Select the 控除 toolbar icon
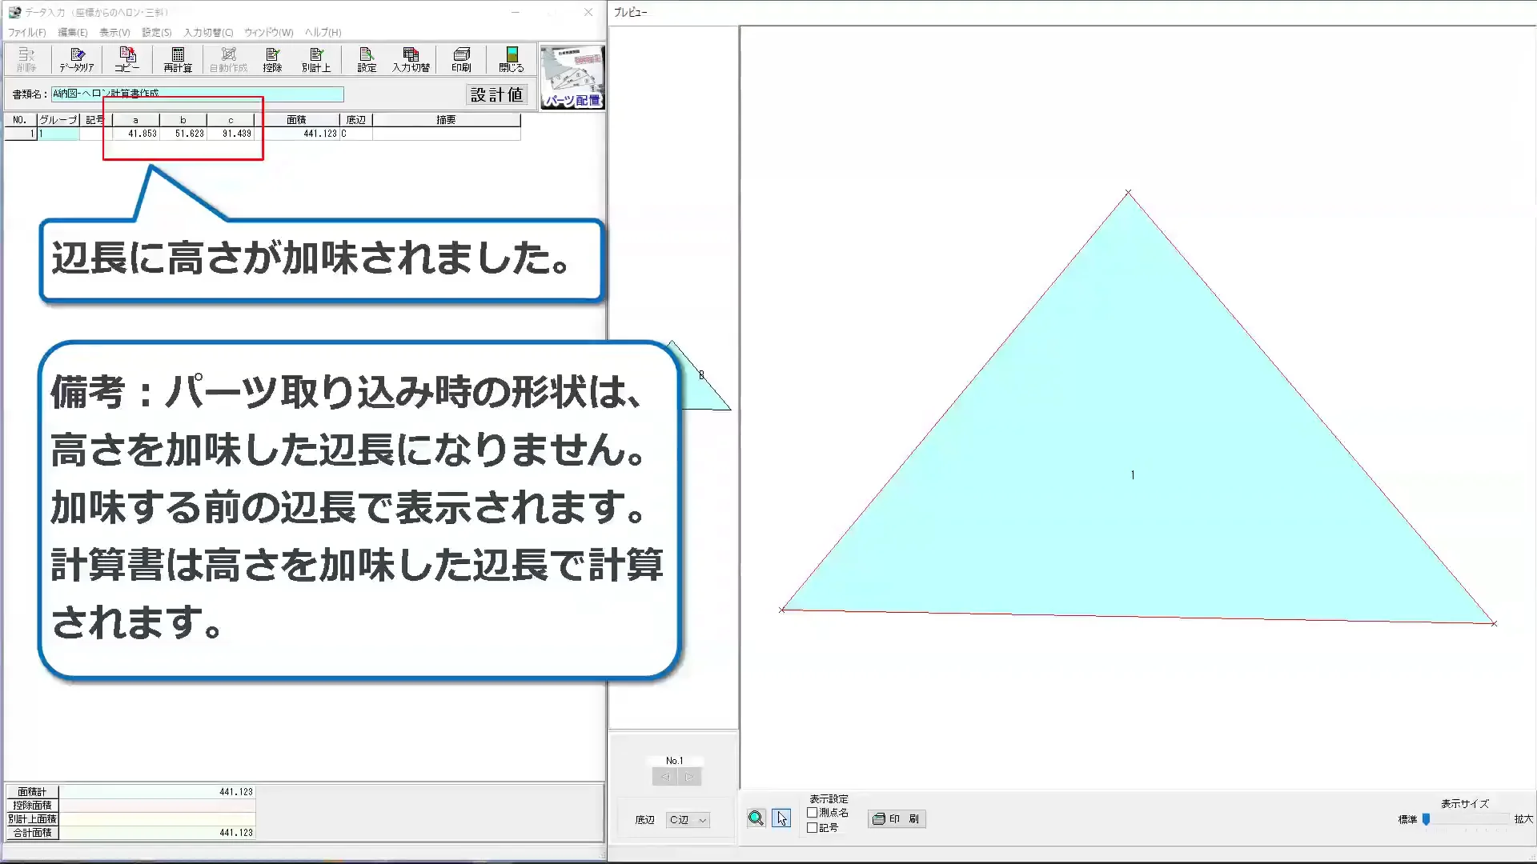This screenshot has width=1537, height=864. (x=272, y=58)
